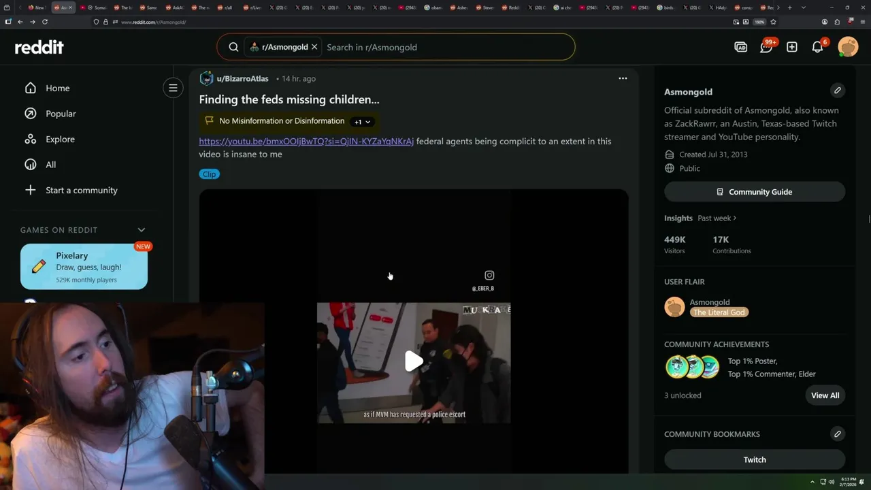
Task: Open the Reddit advertise icon
Action: click(741, 47)
